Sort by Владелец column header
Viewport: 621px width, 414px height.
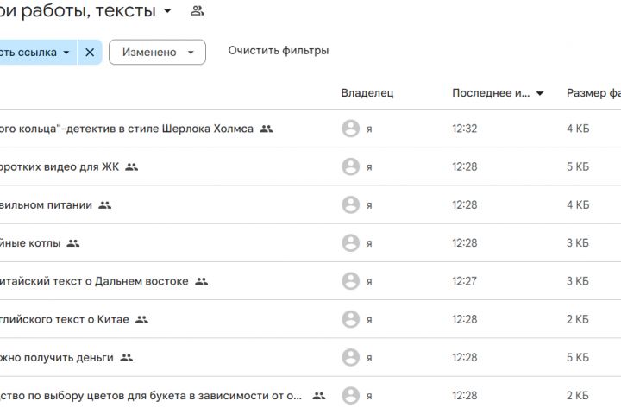tap(367, 93)
